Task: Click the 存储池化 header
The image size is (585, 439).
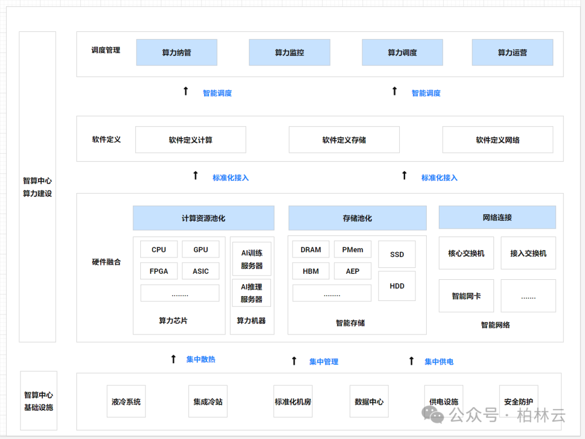Action: coord(357,218)
